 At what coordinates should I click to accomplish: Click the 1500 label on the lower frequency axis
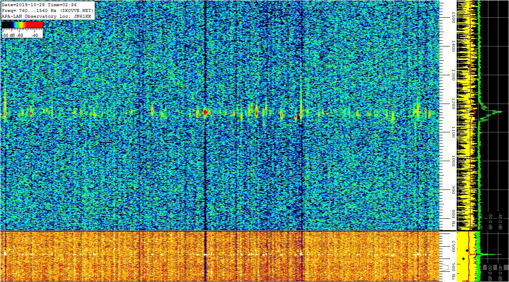453,246
